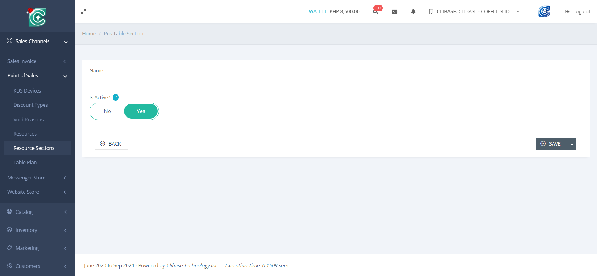
Task: Click the SAVE button
Action: point(551,144)
